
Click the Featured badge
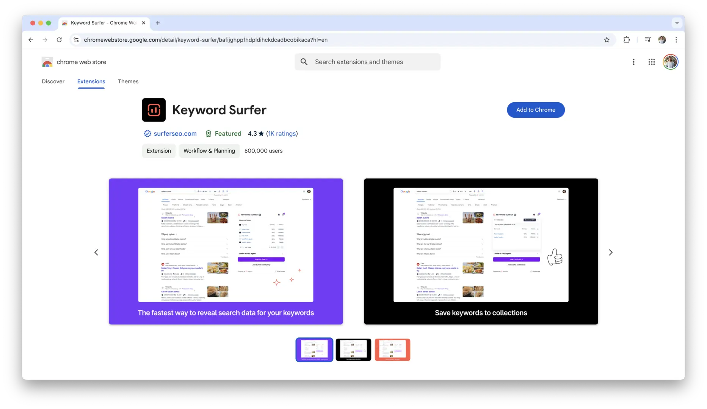223,134
